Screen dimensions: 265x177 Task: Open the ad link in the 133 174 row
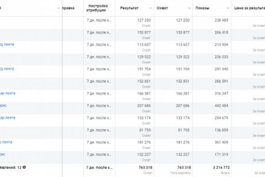[x=8, y=118]
